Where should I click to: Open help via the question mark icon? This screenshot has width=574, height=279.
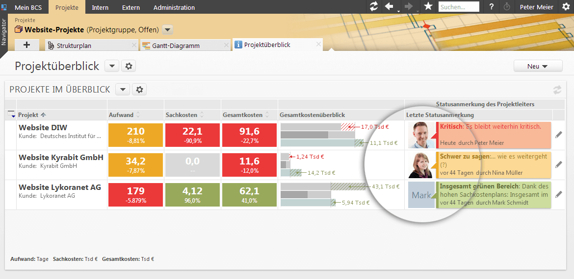pyautogui.click(x=491, y=7)
